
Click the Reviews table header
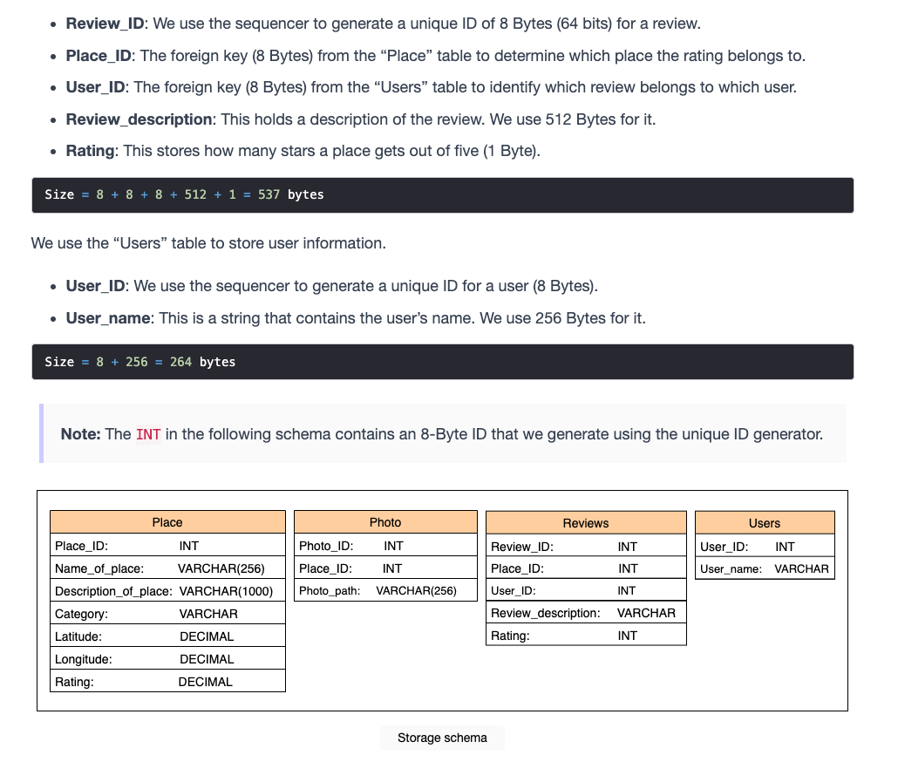[586, 523]
